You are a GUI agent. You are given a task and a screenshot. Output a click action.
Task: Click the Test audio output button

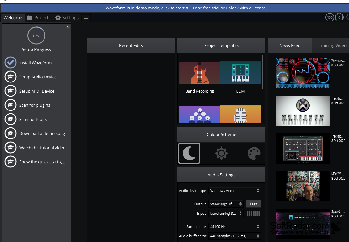tap(253, 204)
